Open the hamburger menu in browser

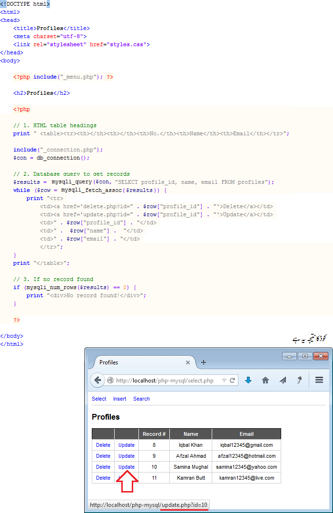click(319, 380)
